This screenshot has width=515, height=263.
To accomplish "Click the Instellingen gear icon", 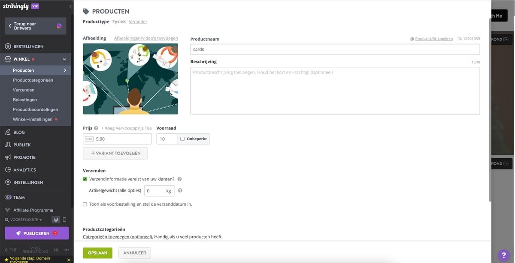I will [x=8, y=182].
